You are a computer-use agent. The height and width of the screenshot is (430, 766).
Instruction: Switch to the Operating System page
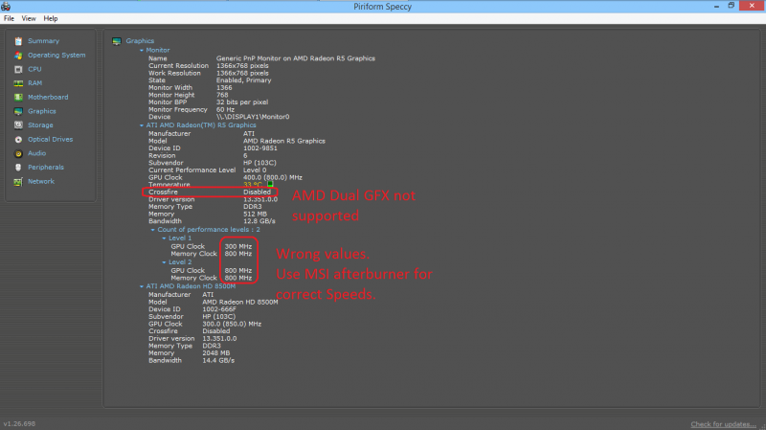[56, 56]
